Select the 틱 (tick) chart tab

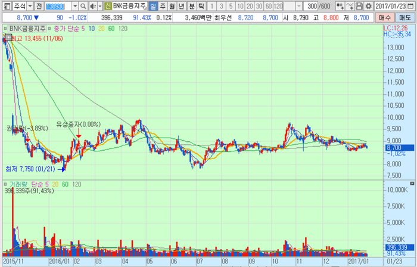tap(201, 6)
